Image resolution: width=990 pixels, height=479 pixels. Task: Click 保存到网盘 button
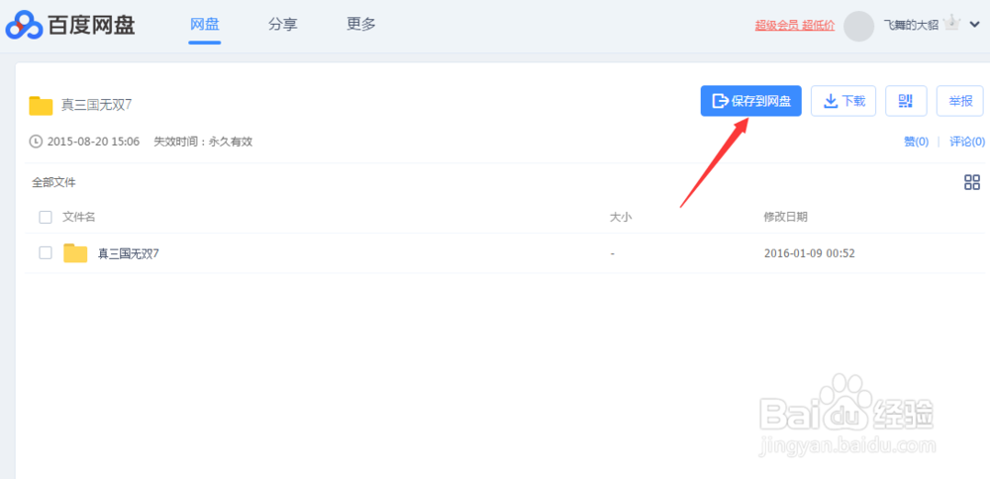[x=750, y=101]
